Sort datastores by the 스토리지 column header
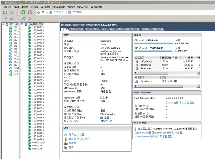This screenshot has width=215, height=159. click(x=147, y=58)
